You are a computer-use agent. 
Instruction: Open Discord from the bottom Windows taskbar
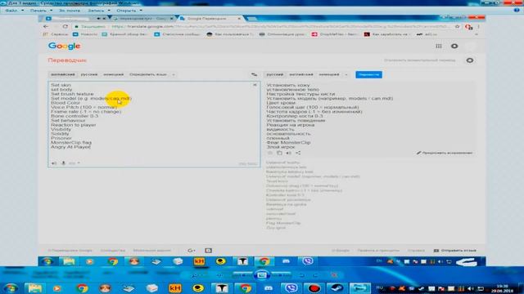coord(269,288)
